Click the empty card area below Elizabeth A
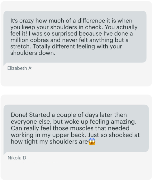 click(x=76, y=78)
